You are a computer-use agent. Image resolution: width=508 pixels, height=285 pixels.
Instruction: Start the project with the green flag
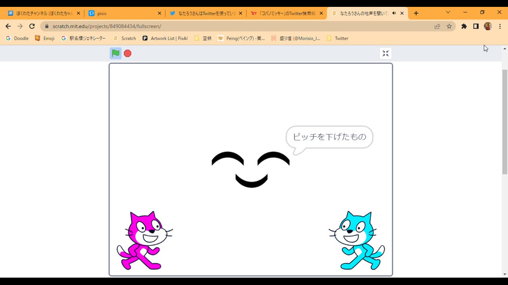115,53
